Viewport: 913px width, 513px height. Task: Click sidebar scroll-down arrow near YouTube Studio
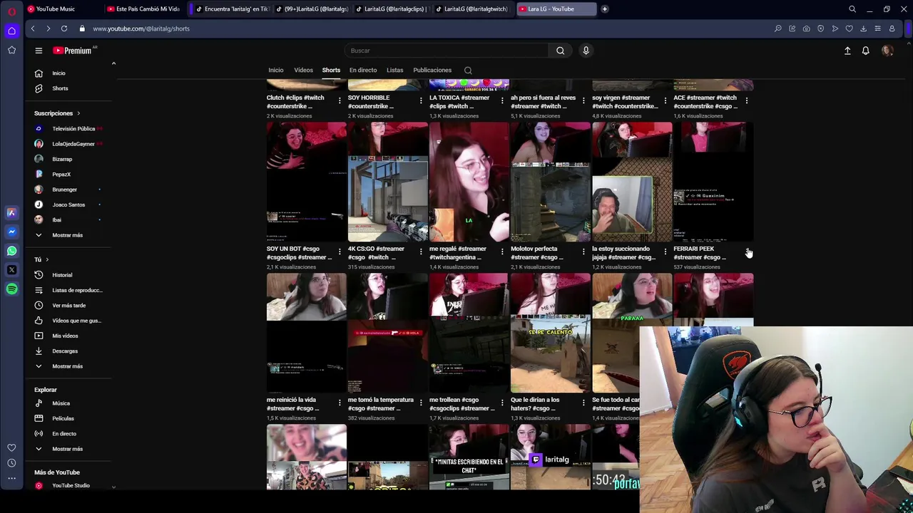pos(113,486)
